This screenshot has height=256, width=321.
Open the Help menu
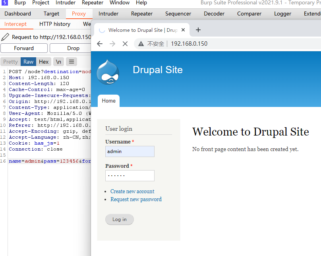(141, 3)
